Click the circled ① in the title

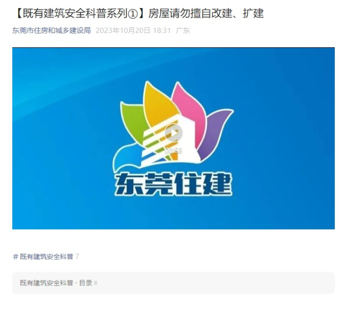click(x=132, y=14)
